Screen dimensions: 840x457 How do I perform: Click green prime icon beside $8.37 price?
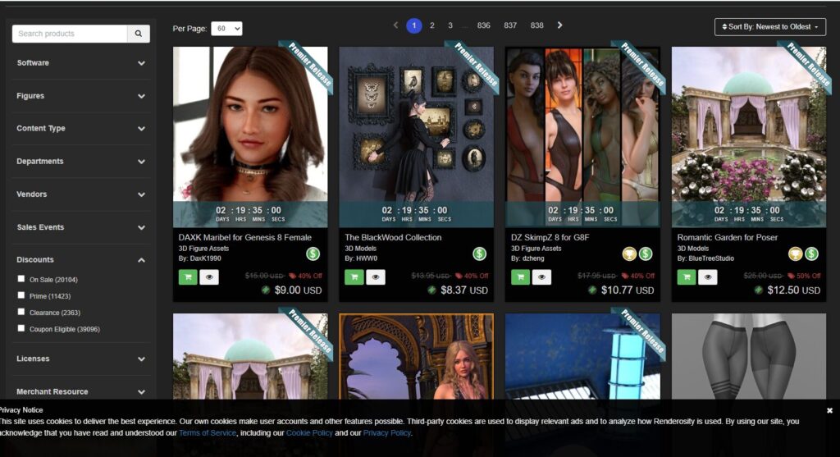431,290
